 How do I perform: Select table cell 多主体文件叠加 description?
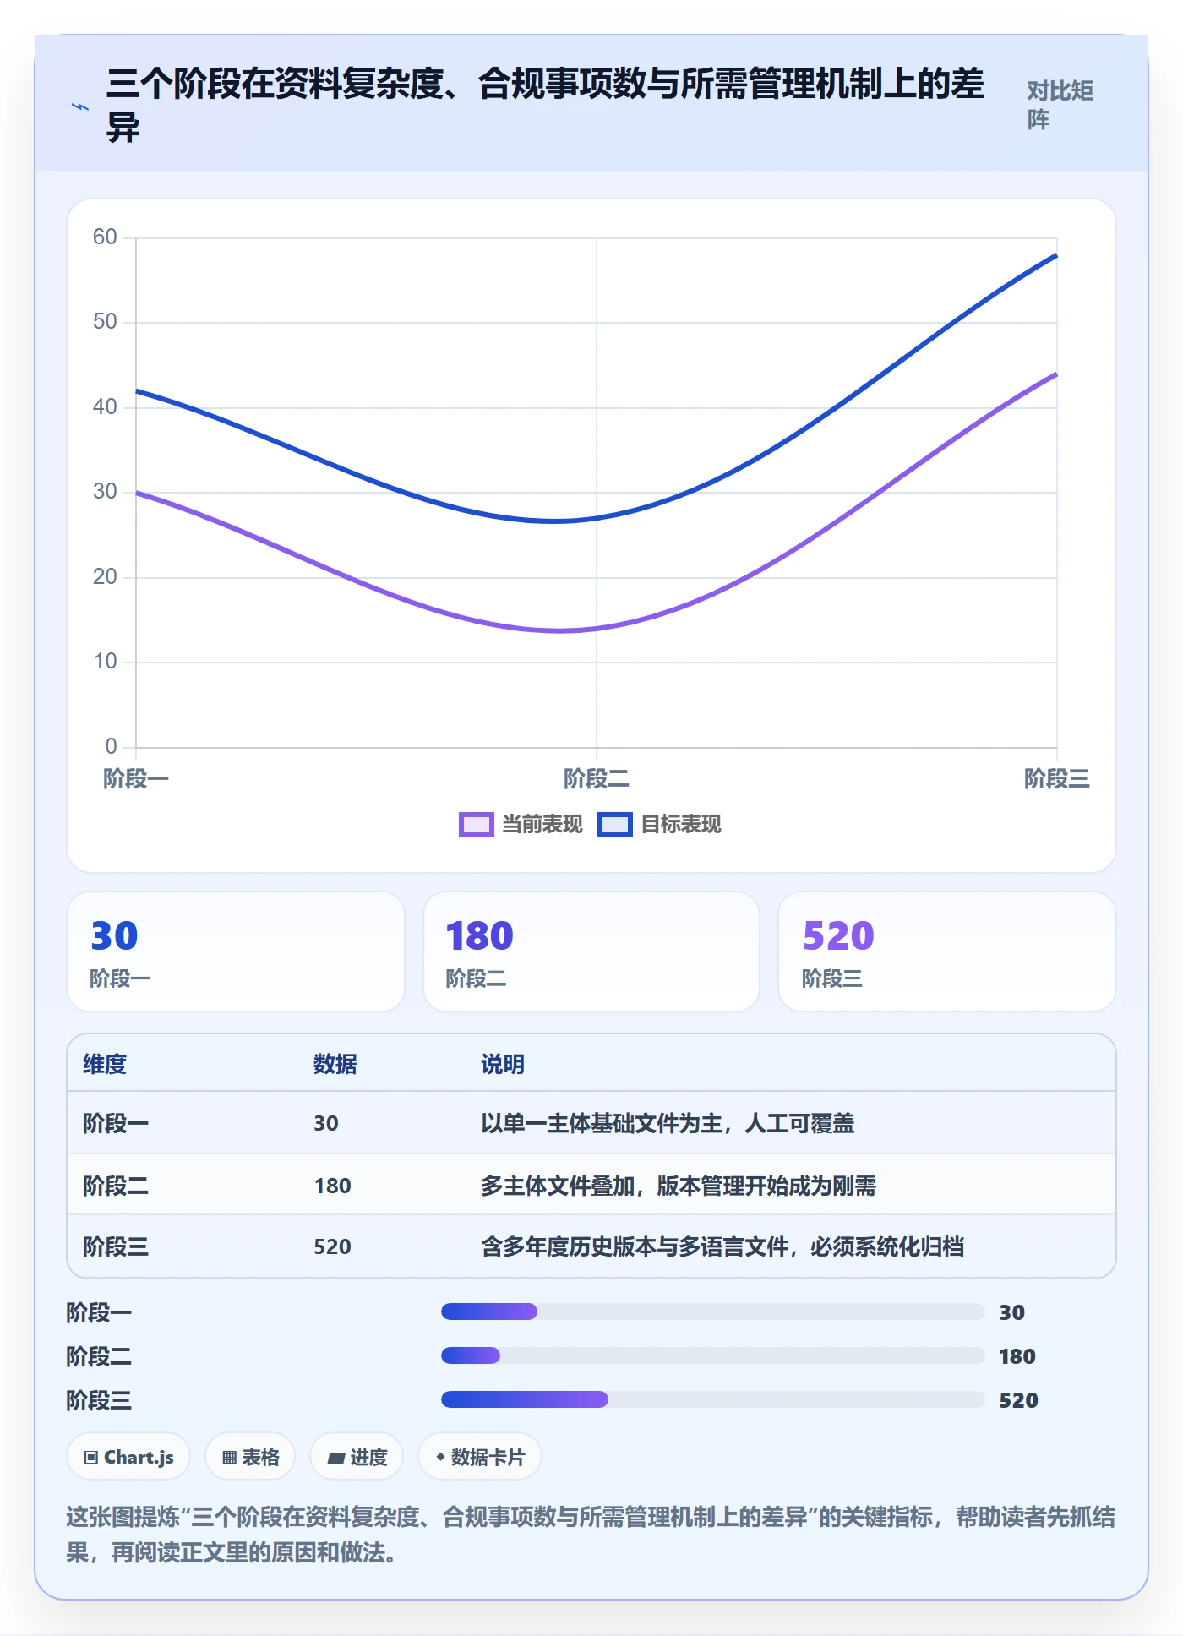point(679,1186)
